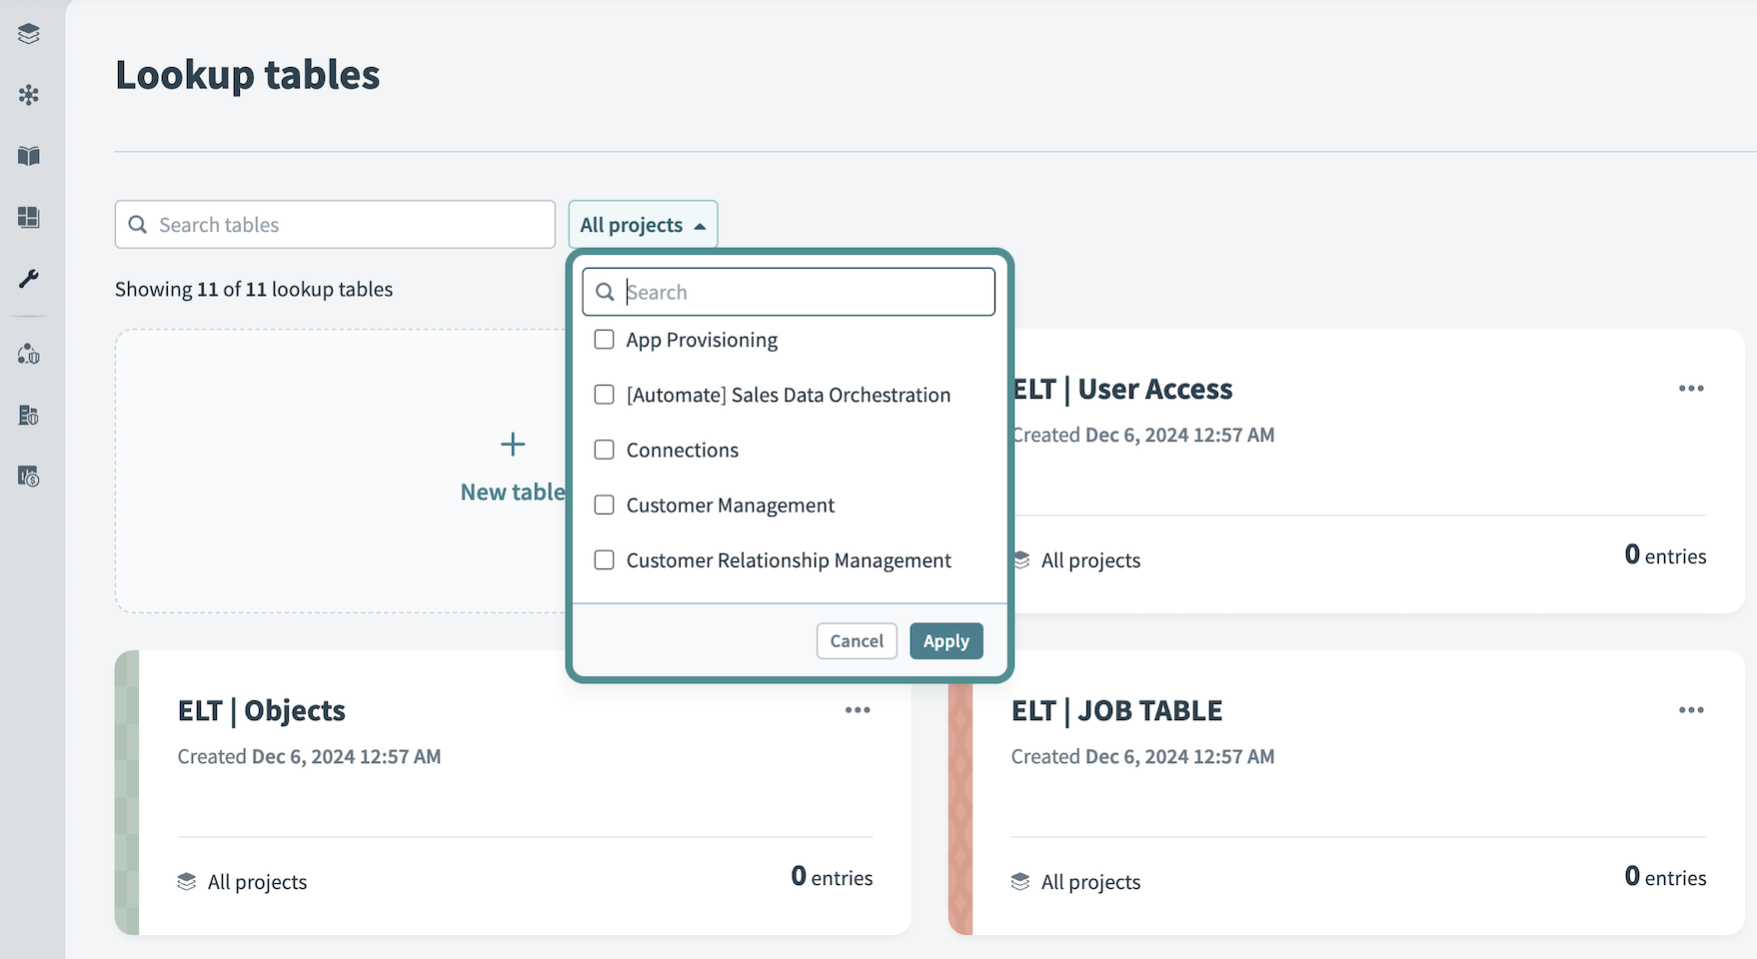The width and height of the screenshot is (1757, 959).
Task: Enable the Connections project filter
Action: coord(604,450)
